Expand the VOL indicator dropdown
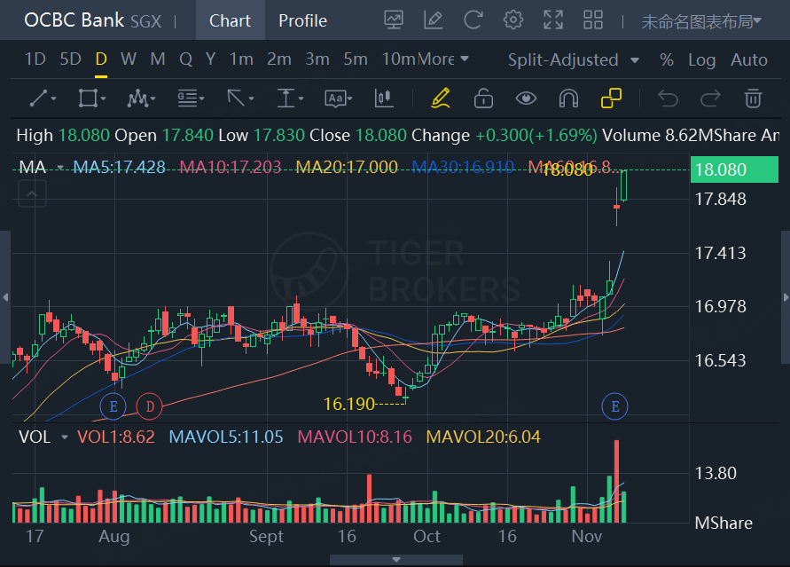790x567 pixels. tap(65, 437)
